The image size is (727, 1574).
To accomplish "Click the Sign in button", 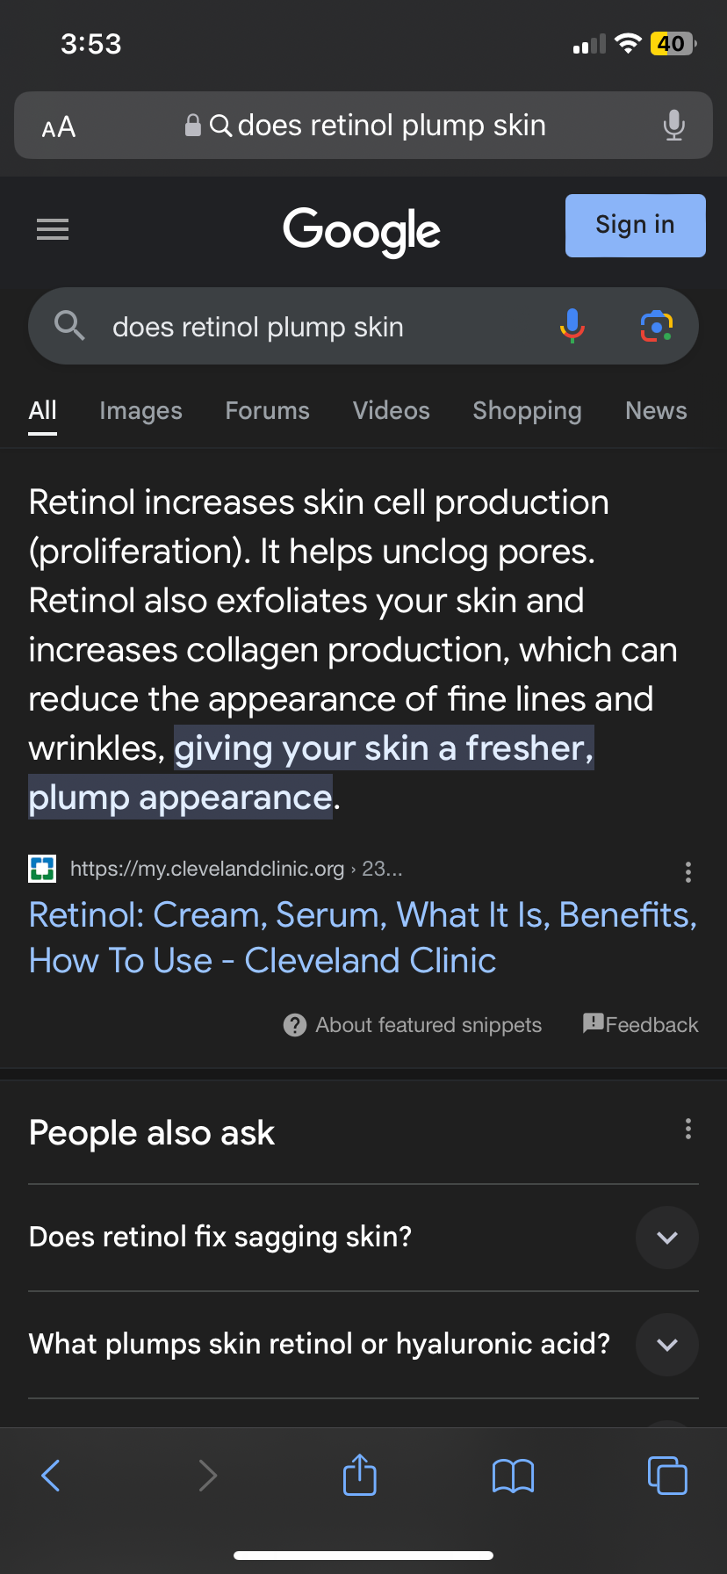I will pyautogui.click(x=636, y=226).
